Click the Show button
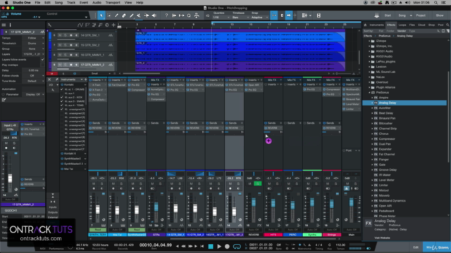 [x=440, y=15]
